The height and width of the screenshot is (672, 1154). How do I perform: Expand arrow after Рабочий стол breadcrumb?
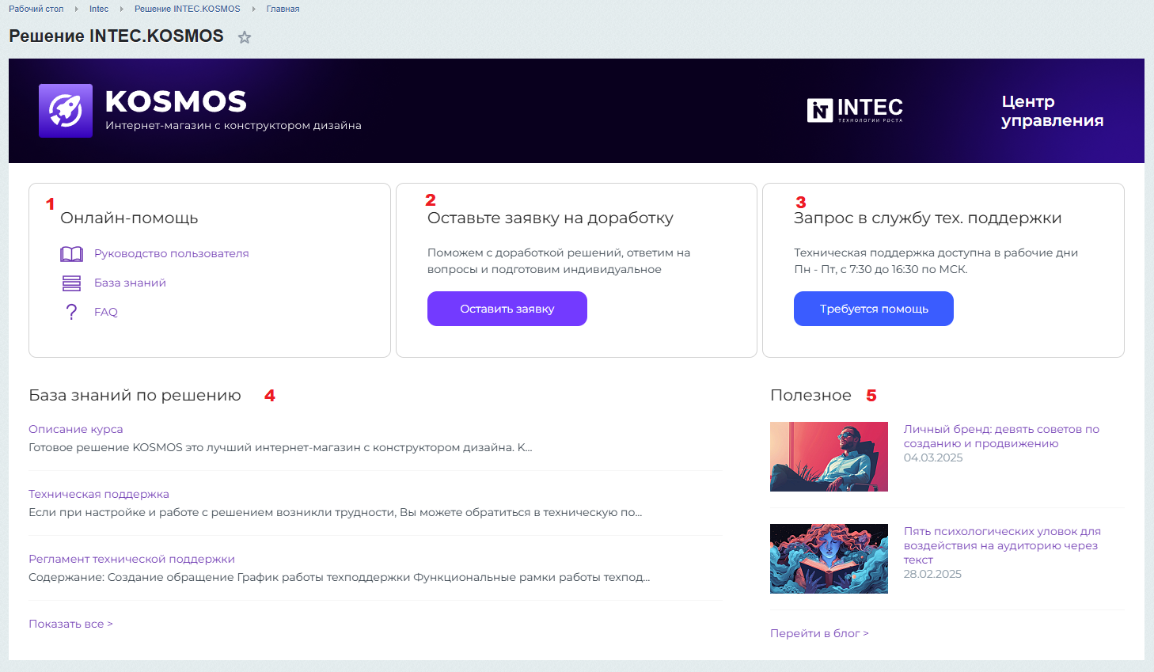(x=77, y=9)
